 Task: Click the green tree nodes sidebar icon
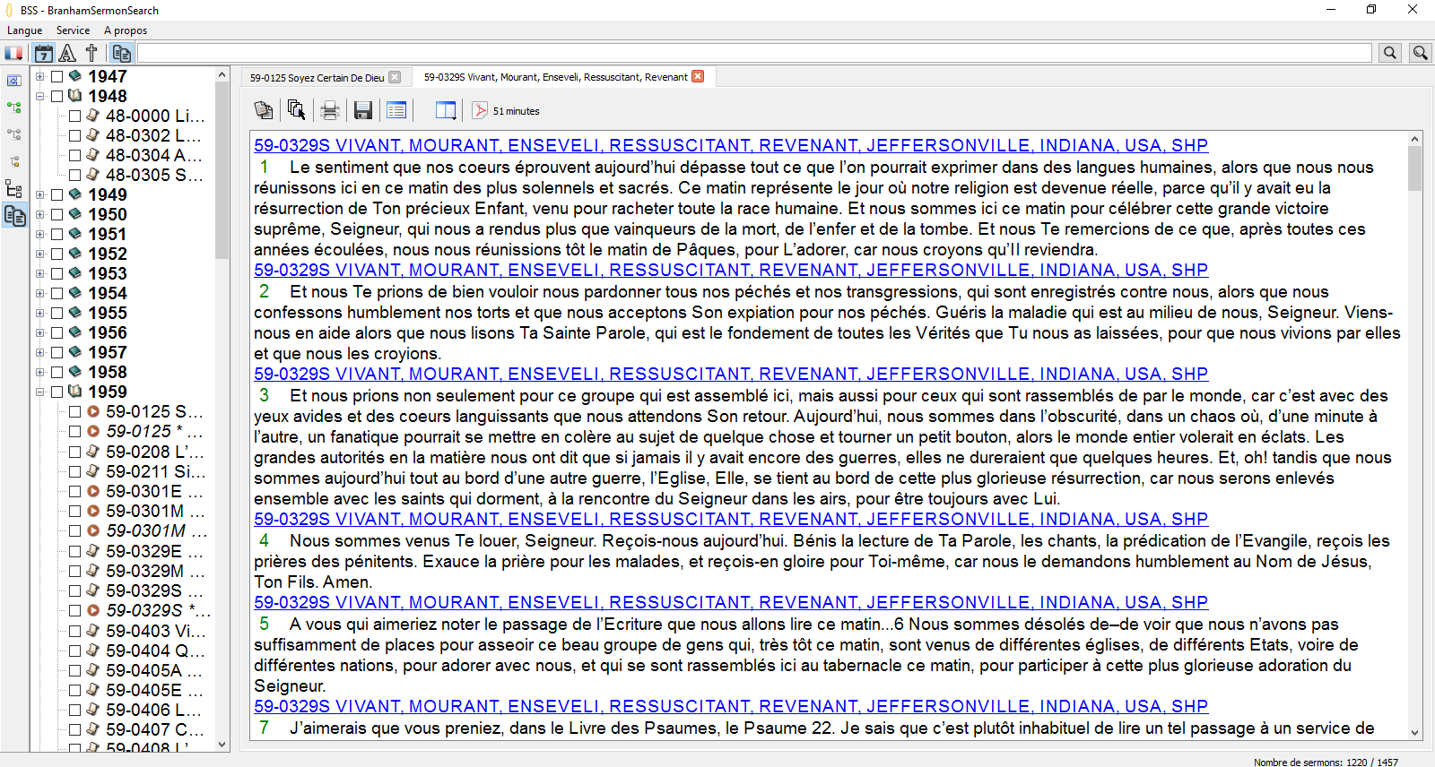14,108
